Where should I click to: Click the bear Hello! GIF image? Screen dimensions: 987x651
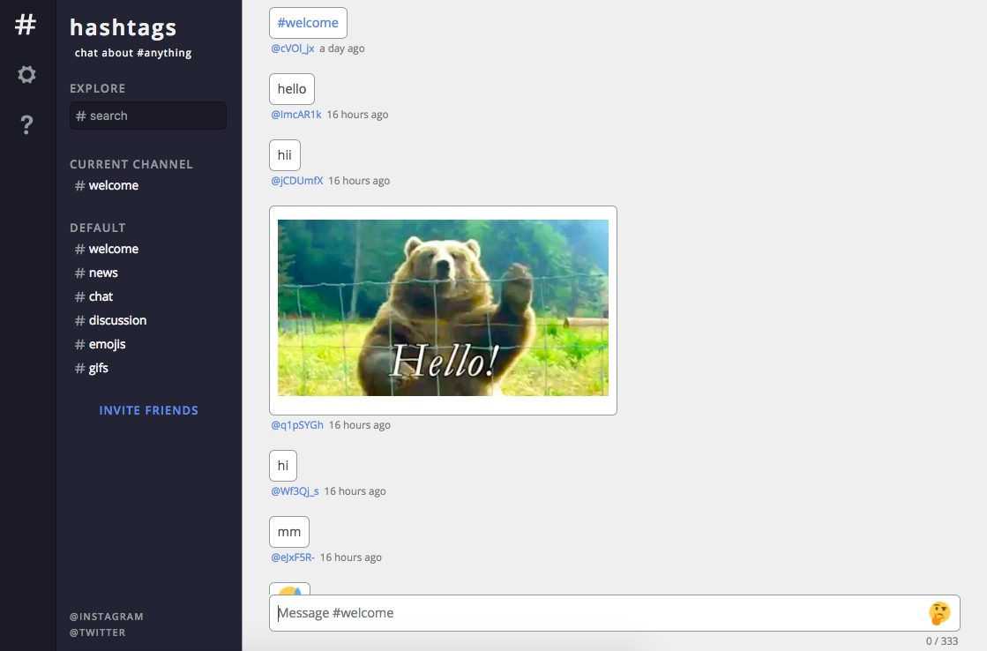(x=443, y=308)
